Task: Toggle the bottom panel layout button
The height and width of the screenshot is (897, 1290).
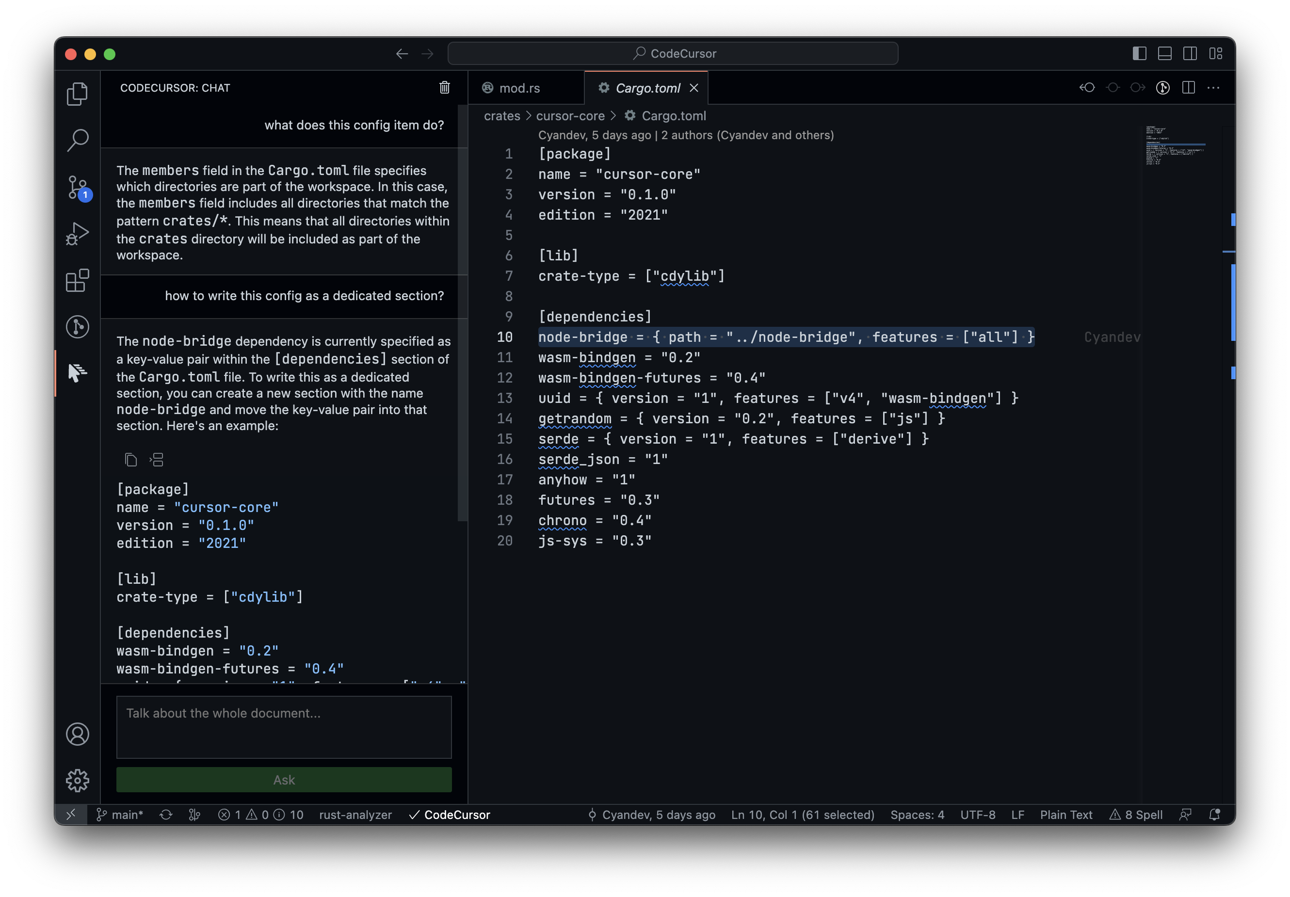Action: coord(1165,54)
